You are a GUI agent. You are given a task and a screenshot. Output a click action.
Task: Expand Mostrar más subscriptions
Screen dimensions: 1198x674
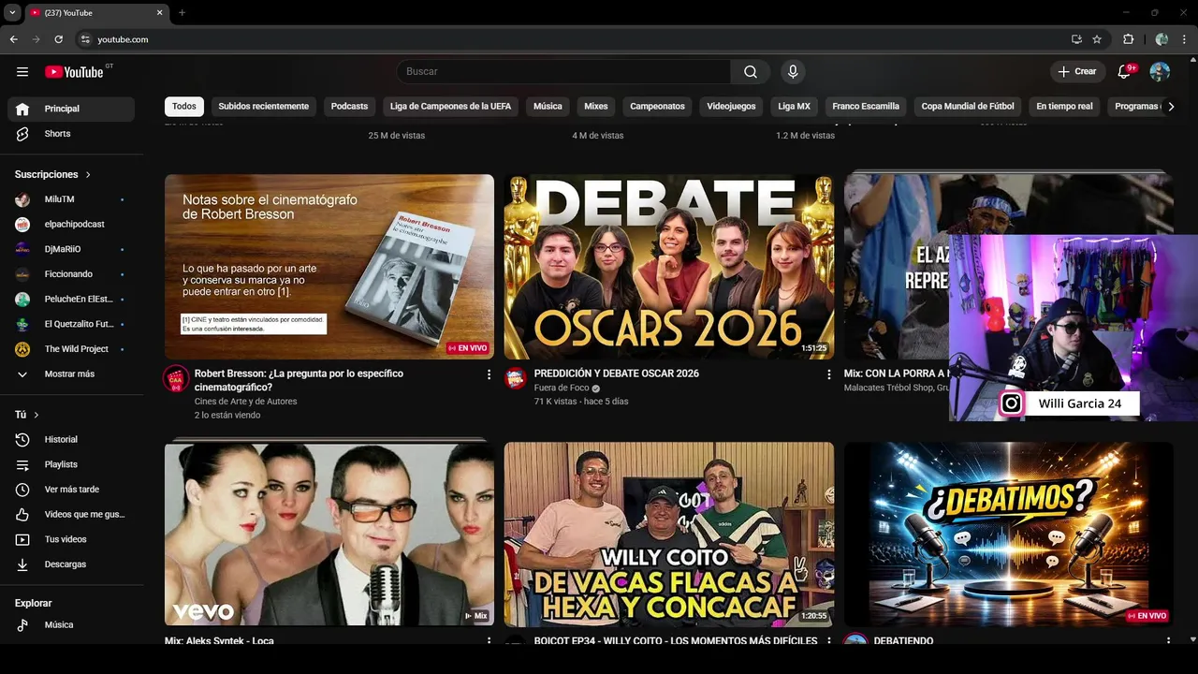[x=71, y=374]
